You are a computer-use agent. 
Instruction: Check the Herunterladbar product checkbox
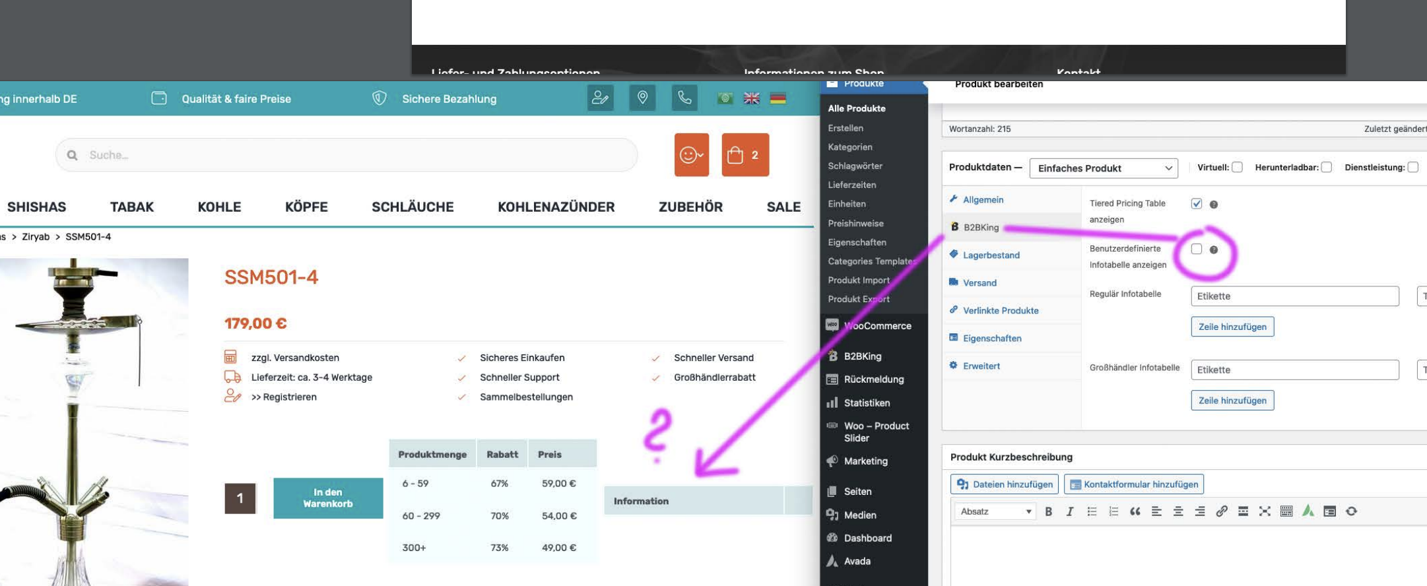click(x=1327, y=167)
